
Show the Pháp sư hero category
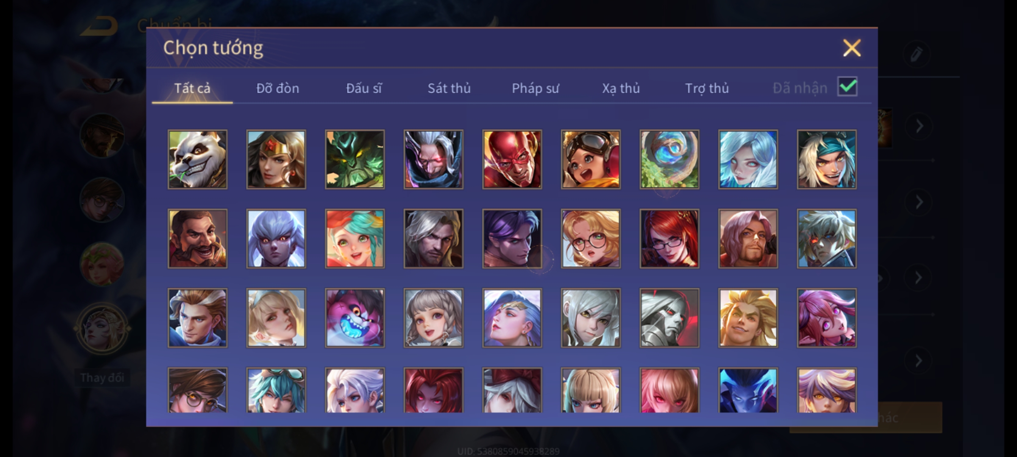535,88
